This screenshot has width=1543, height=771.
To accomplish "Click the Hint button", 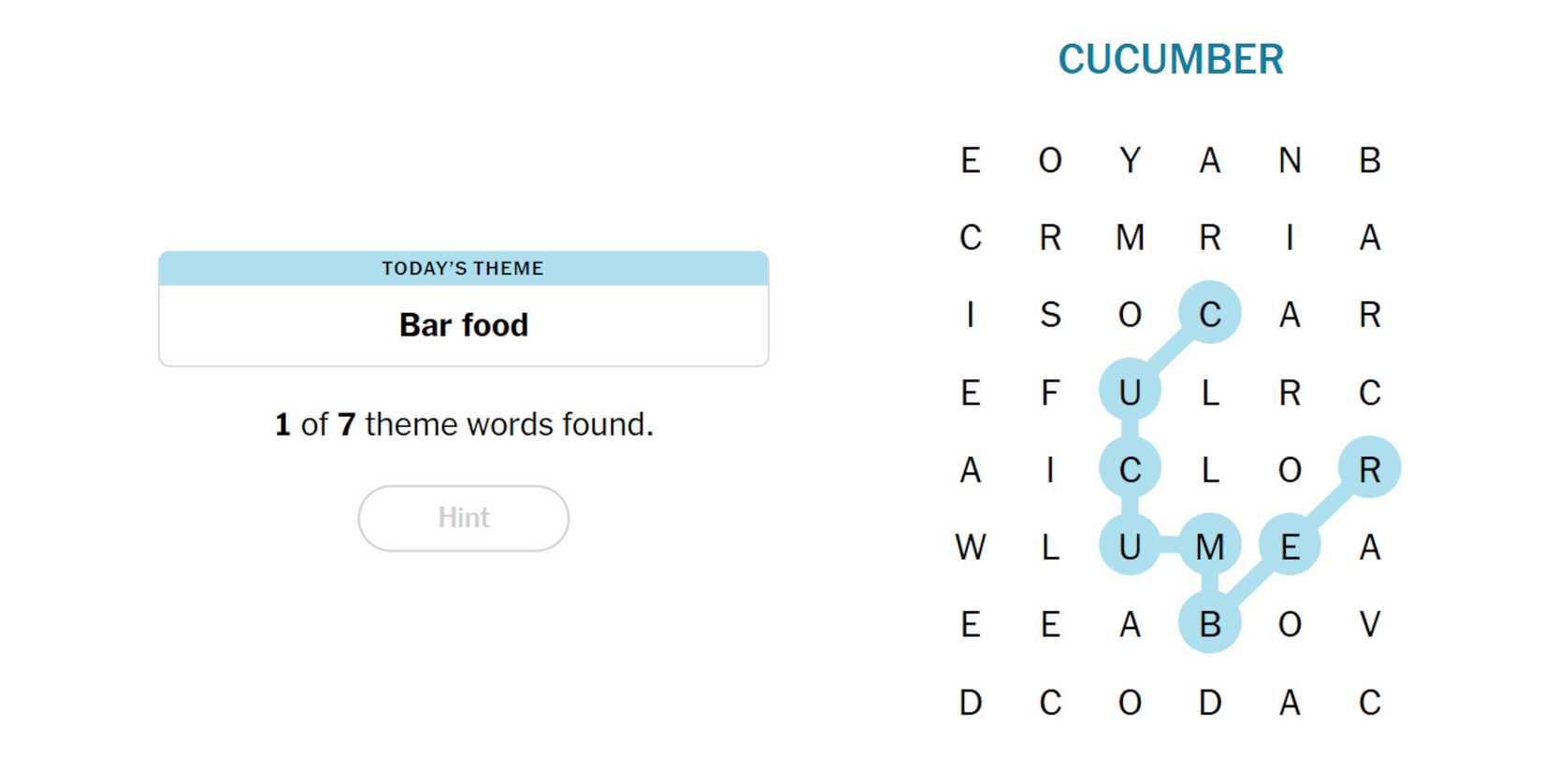I will click(x=463, y=518).
